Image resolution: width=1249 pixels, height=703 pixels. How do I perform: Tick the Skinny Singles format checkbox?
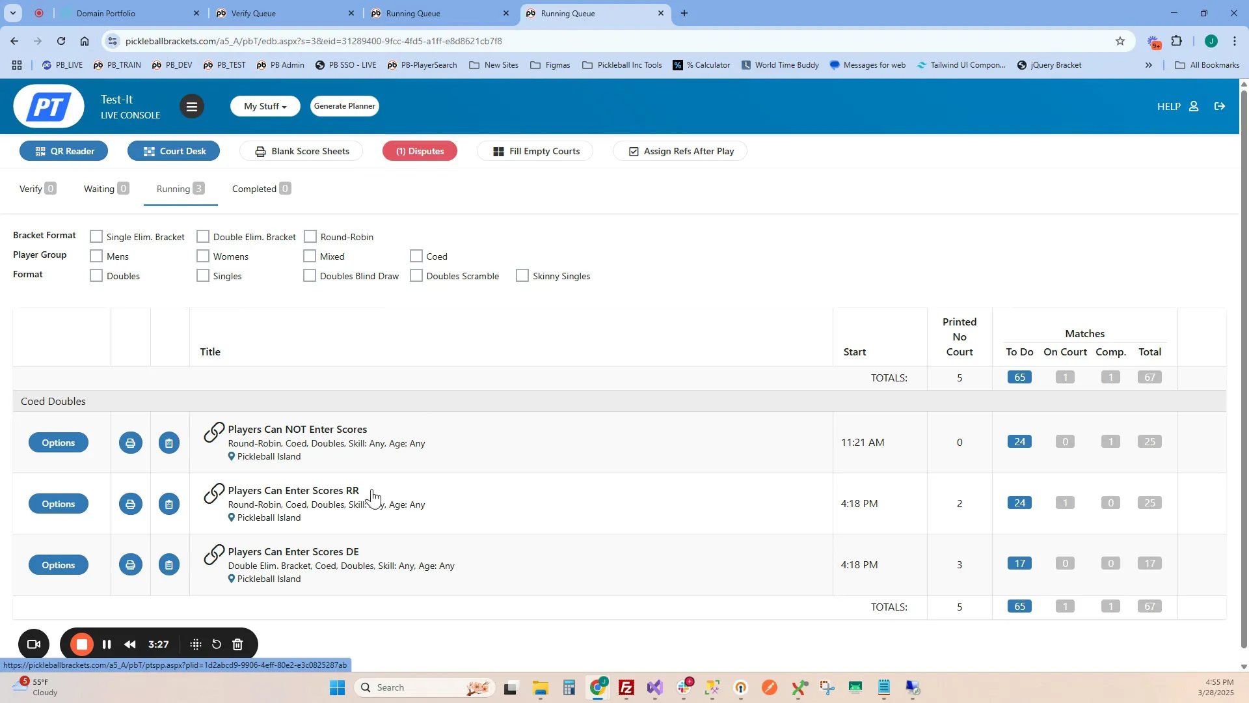[522, 276]
